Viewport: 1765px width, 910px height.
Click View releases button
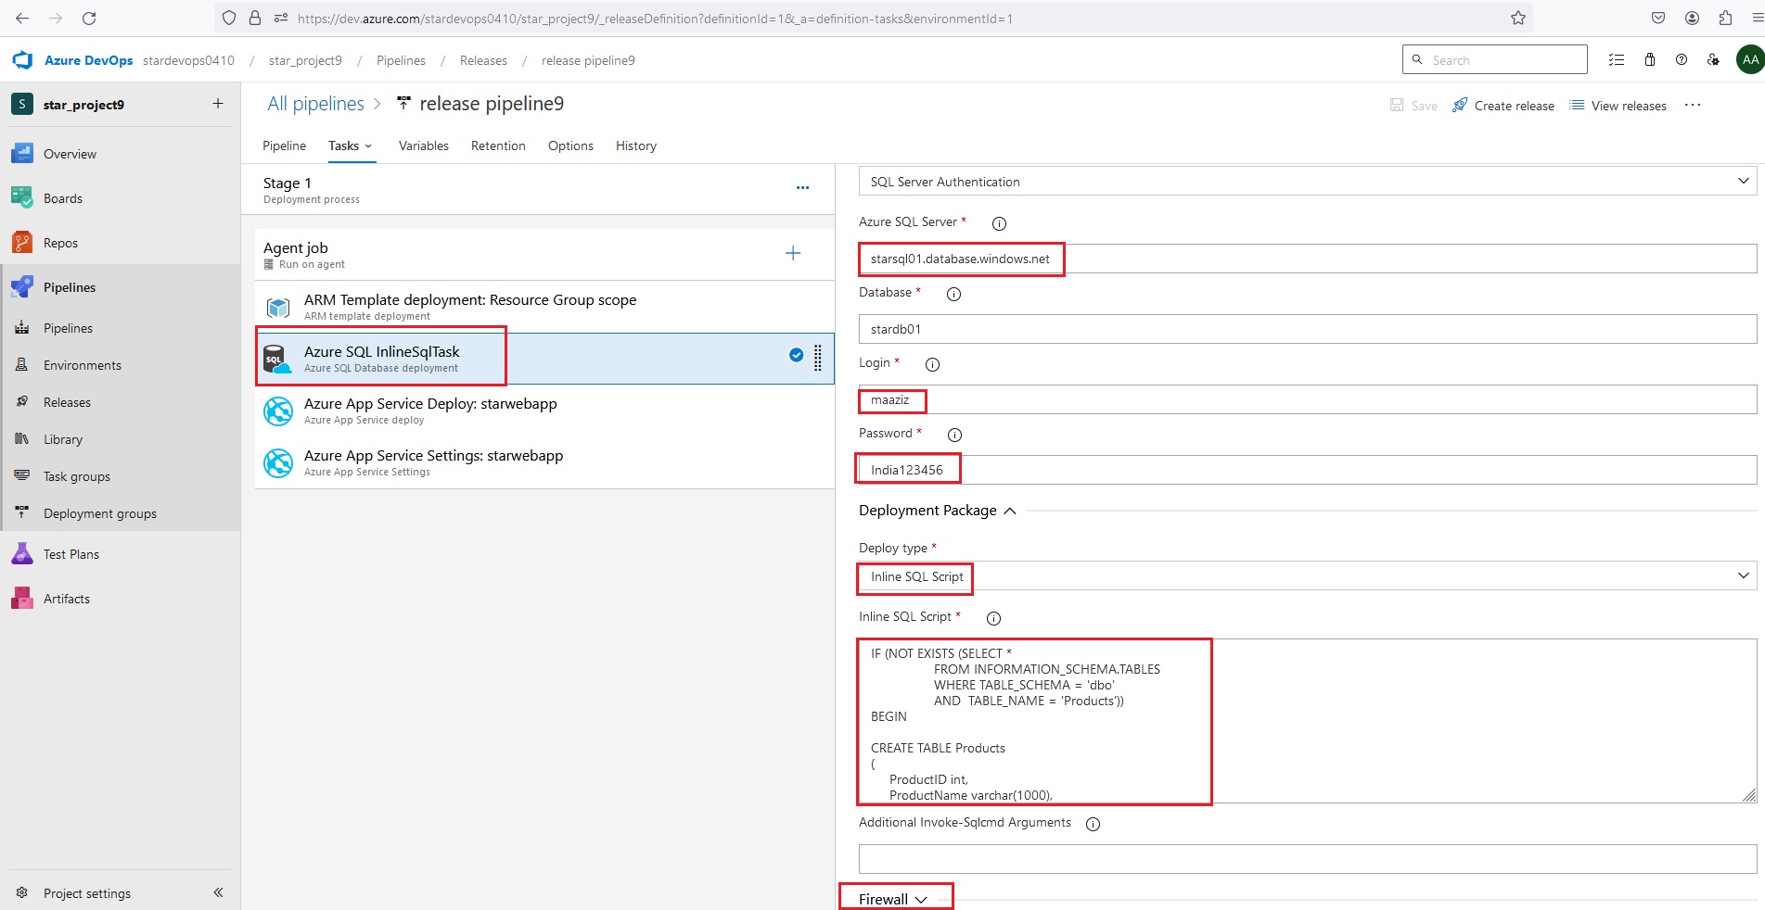click(x=1618, y=105)
